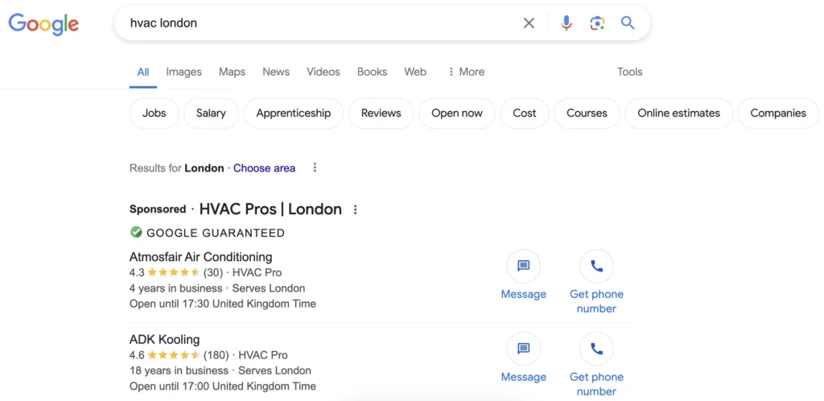The width and height of the screenshot is (824, 401).
Task: Switch to the News tab
Action: pyautogui.click(x=276, y=72)
